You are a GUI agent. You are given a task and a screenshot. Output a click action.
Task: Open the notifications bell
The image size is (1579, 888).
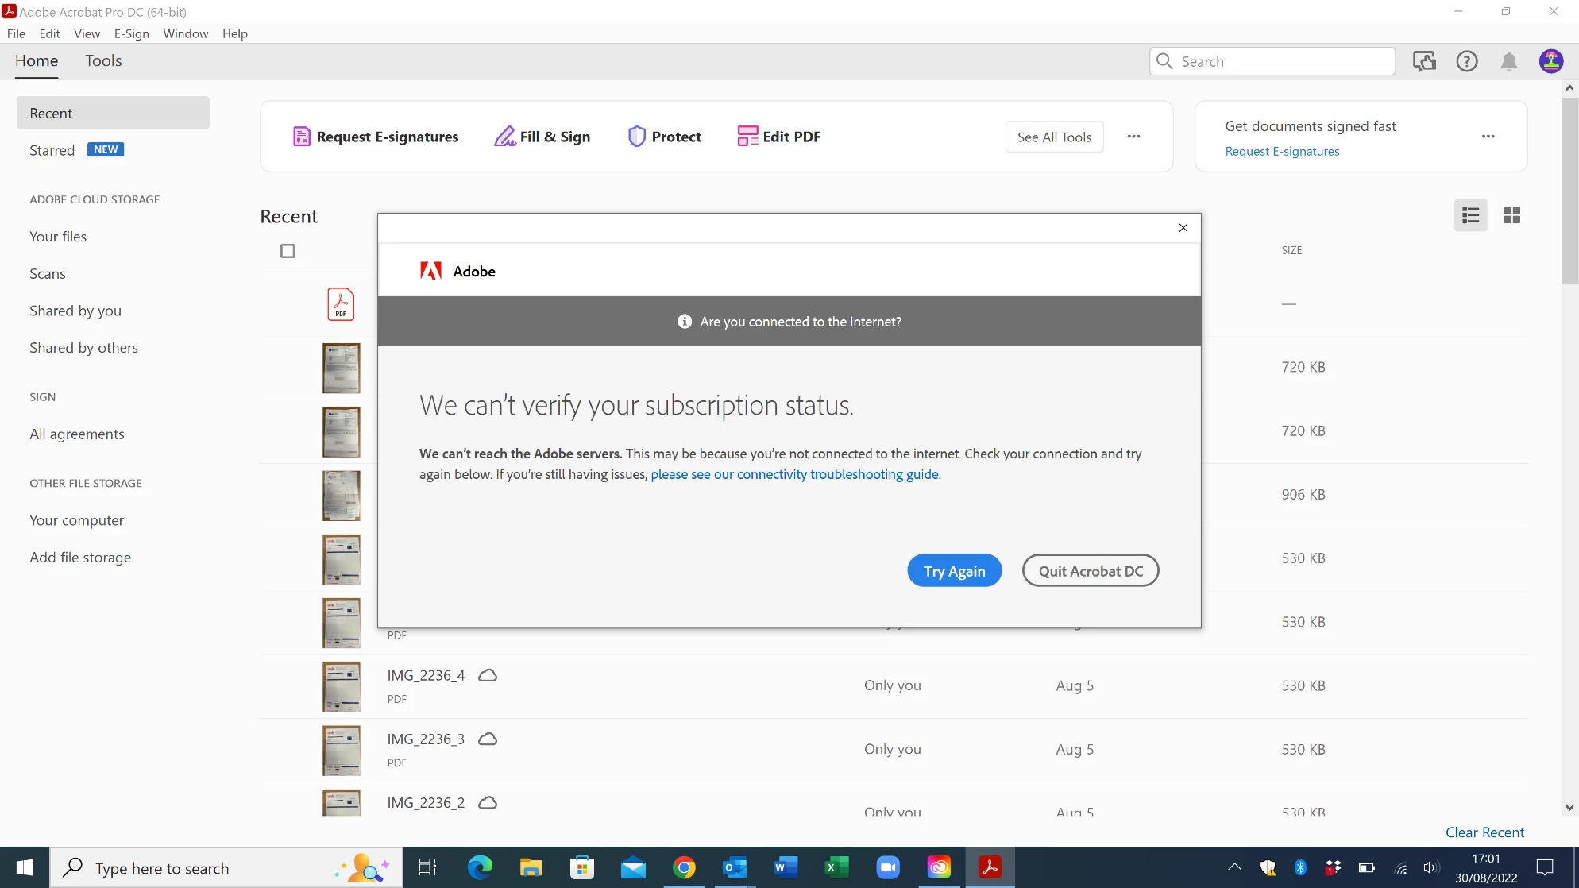click(1508, 62)
